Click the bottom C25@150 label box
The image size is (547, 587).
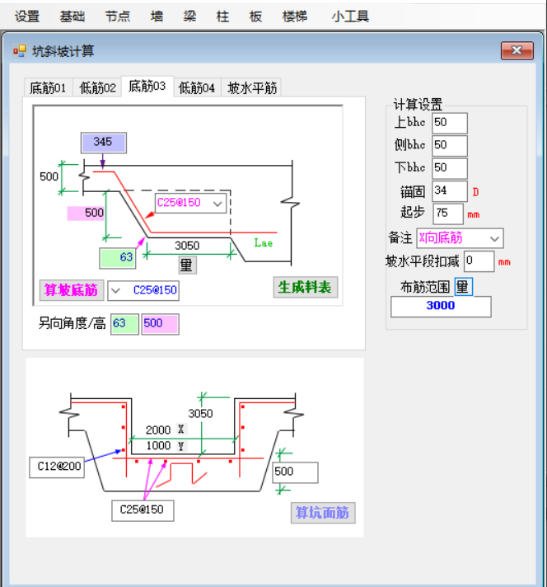(x=143, y=510)
